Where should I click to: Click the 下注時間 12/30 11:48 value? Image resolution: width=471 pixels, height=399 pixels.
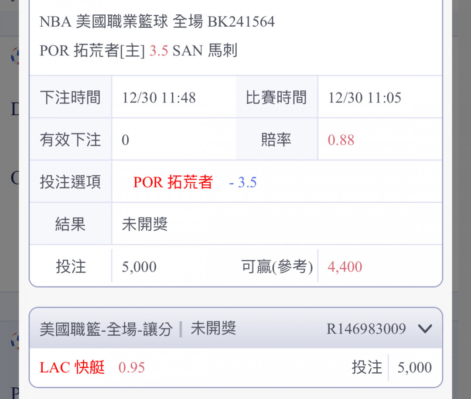point(159,98)
